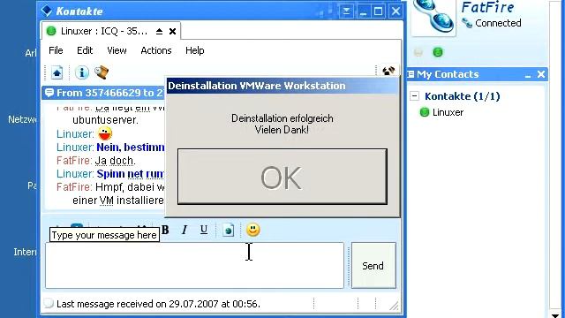565x318 pixels.
Task: Click the roll-up button in Kontakte title bar
Action: 346,11
